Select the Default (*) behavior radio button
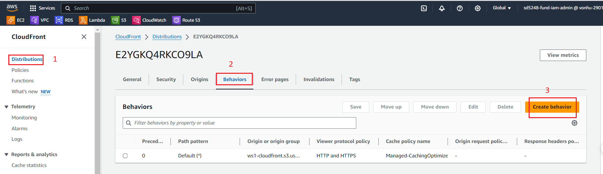 point(125,156)
